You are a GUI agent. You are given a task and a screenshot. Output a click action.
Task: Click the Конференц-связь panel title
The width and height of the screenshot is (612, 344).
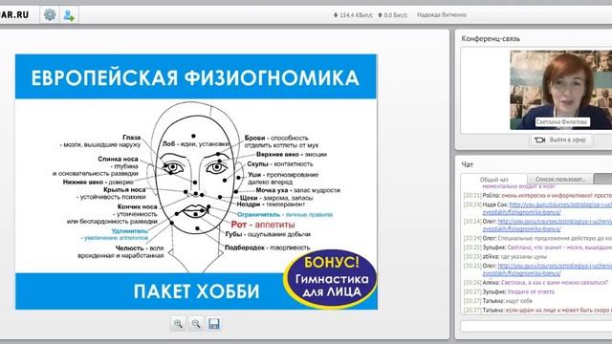(491, 38)
